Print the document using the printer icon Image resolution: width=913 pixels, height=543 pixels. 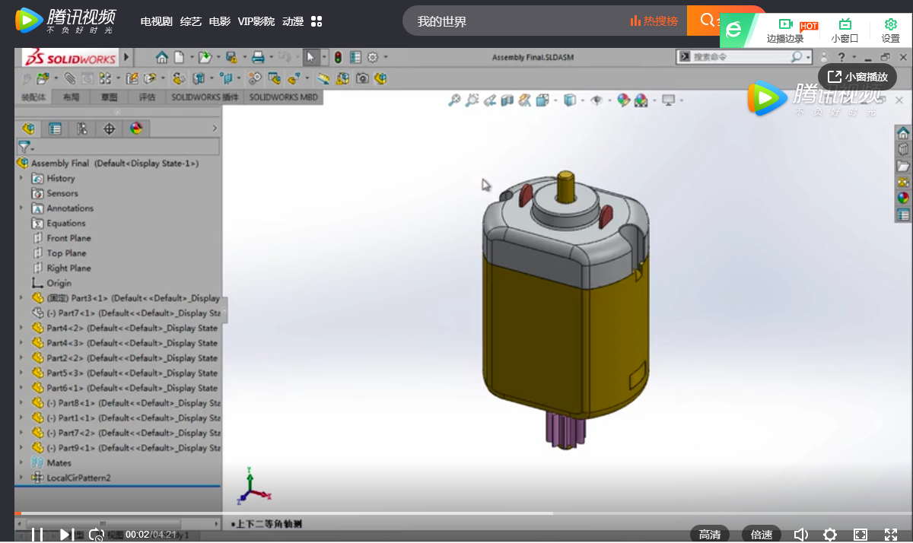[258, 57]
